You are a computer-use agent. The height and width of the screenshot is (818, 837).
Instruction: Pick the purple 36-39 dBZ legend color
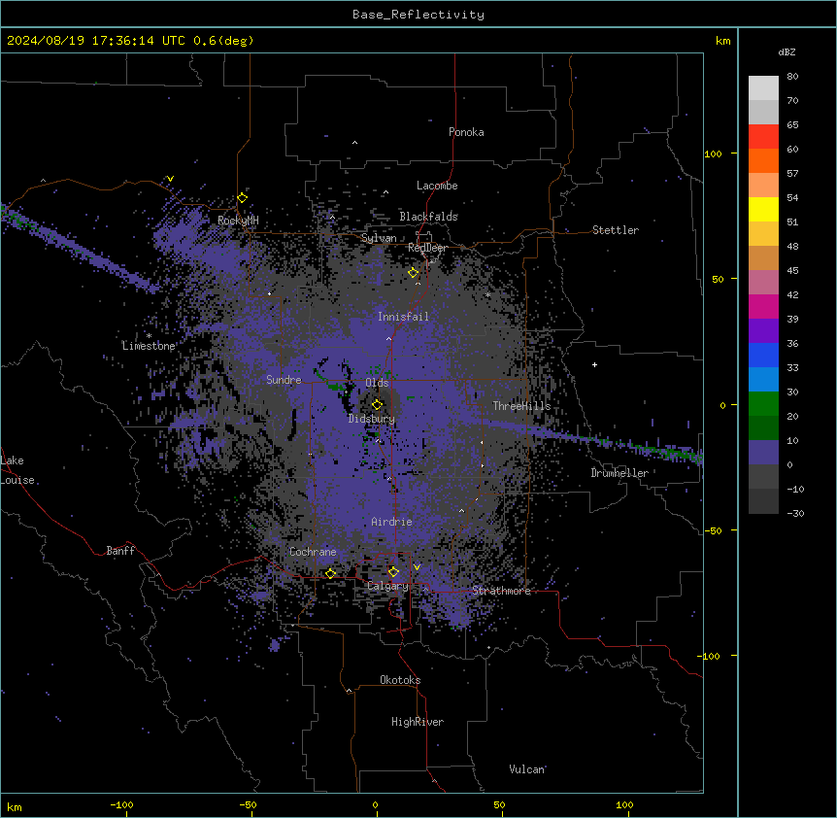pos(763,331)
